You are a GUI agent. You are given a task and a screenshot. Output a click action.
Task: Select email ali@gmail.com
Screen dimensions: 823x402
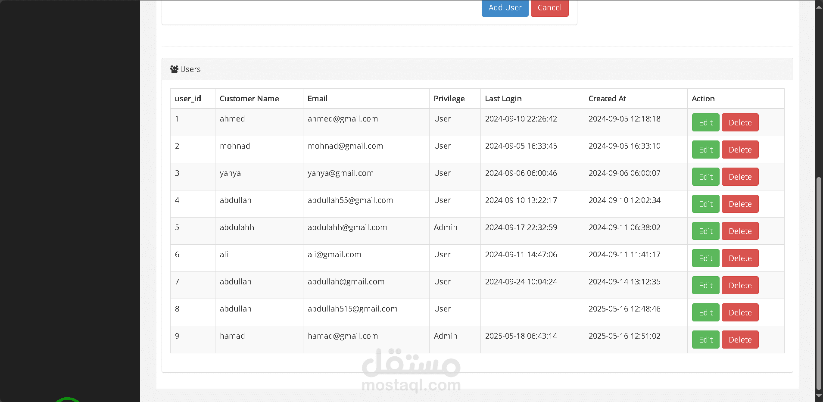[334, 255]
